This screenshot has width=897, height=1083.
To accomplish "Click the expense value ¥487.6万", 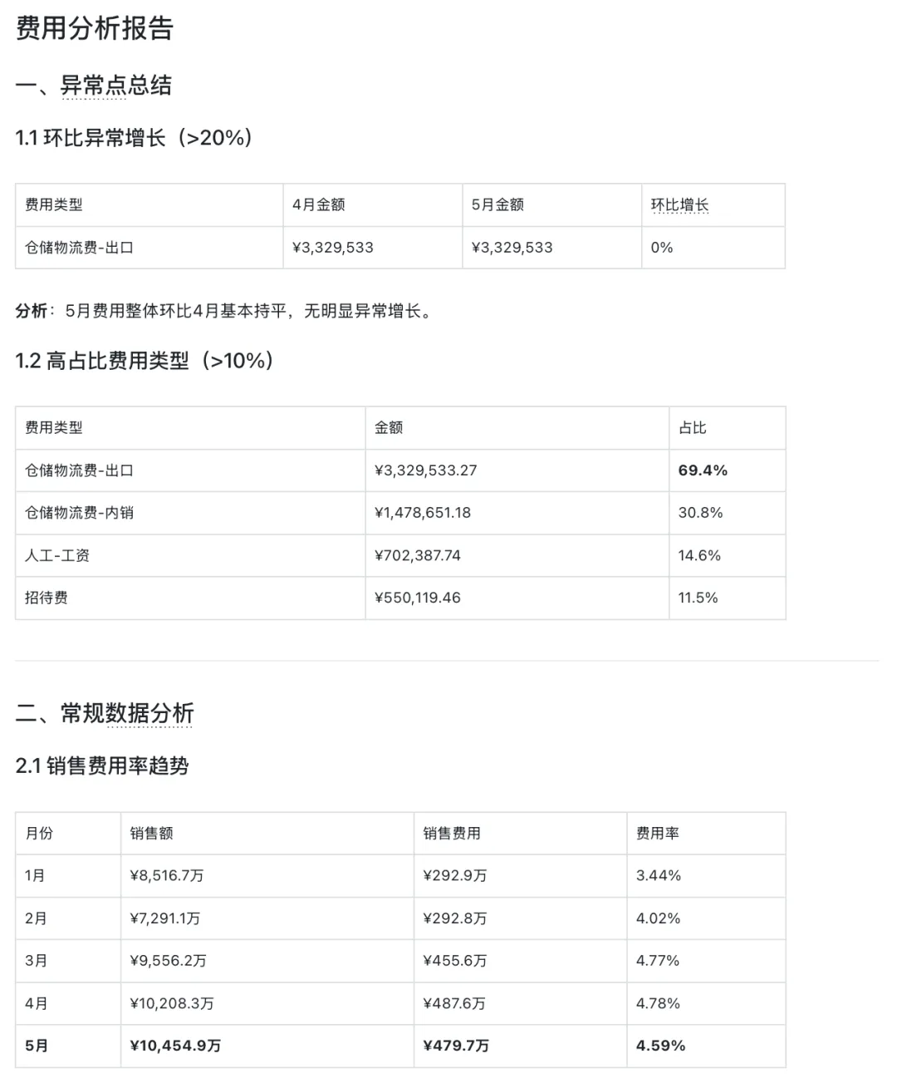I will coord(455,1003).
